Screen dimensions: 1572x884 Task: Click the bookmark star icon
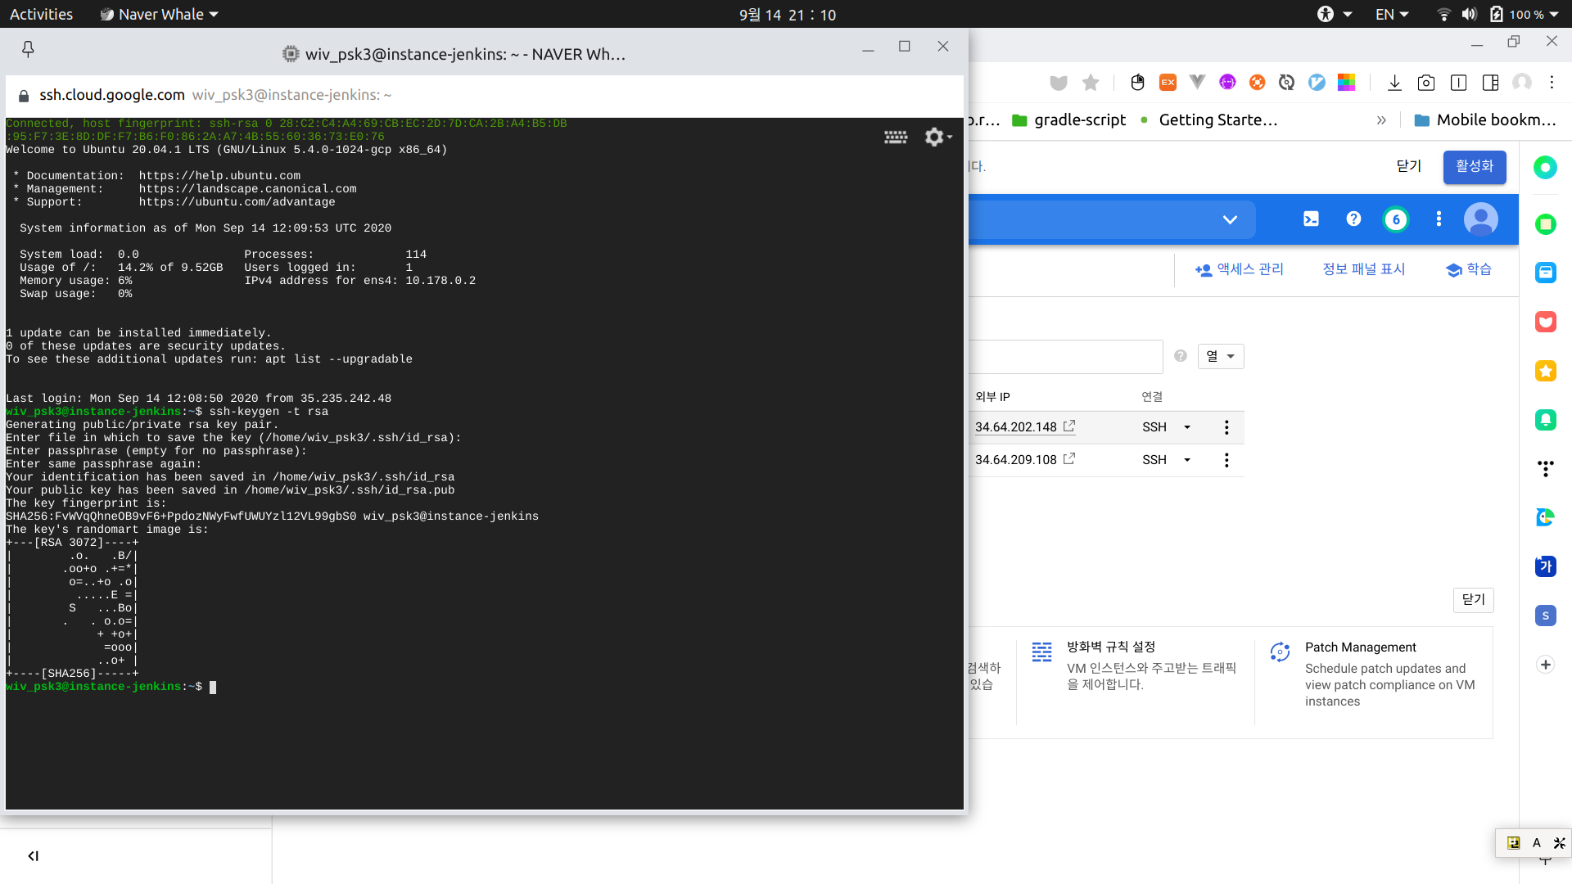tap(1091, 83)
